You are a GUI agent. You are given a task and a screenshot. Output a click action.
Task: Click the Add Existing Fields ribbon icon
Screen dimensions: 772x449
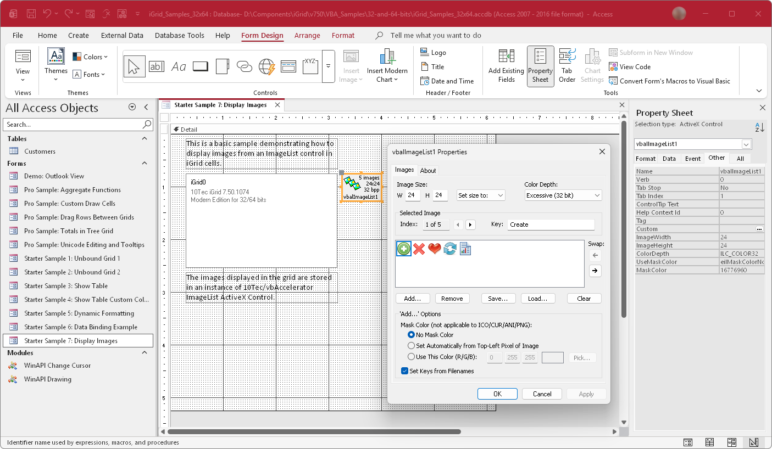tap(506, 65)
